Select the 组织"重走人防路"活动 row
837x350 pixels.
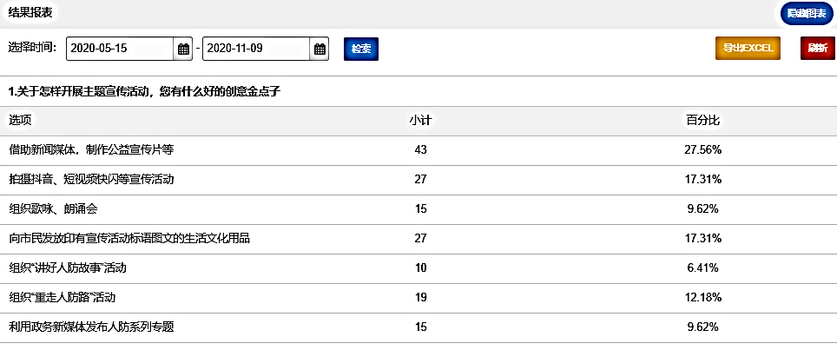73,297
